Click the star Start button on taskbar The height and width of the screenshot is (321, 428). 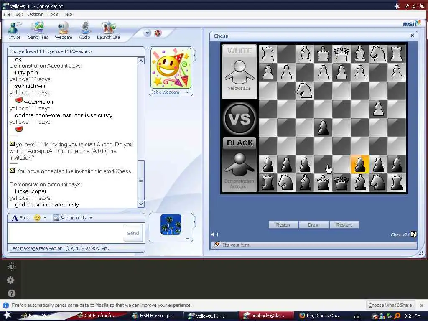7,315
